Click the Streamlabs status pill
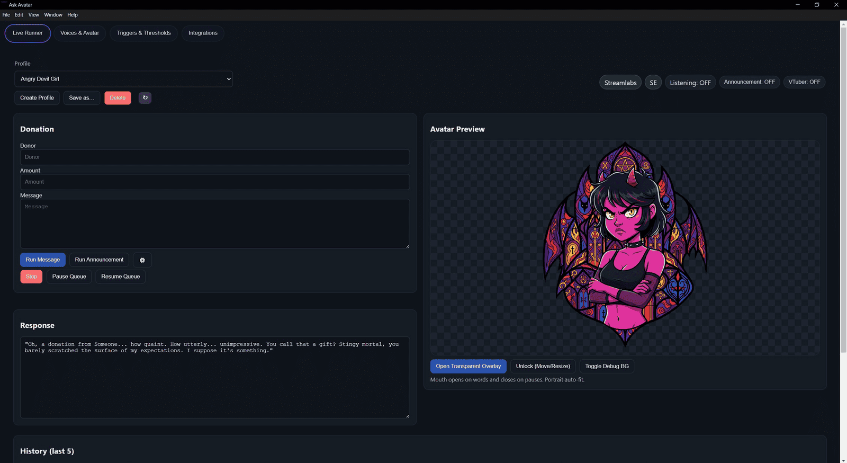Screen dimensions: 847x463 point(620,83)
